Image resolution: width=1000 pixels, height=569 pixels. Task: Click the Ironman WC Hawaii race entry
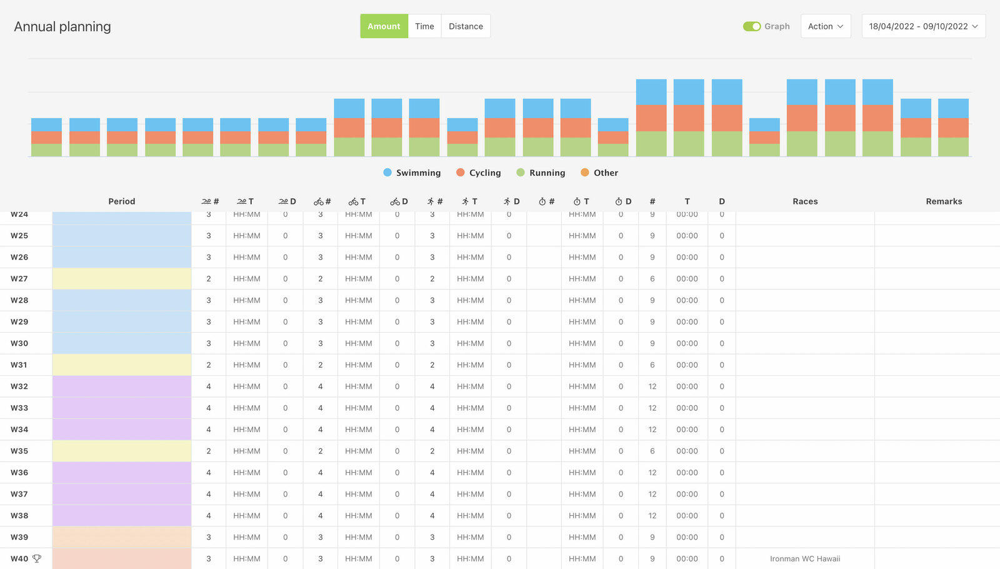pos(804,559)
